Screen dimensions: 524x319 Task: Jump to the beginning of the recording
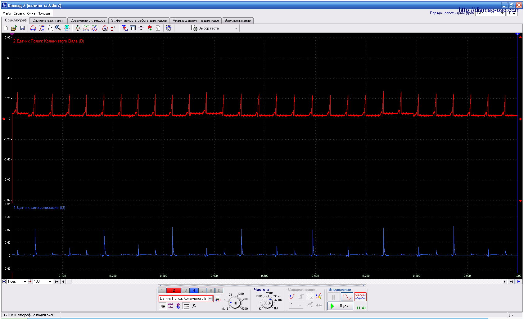pyautogui.click(x=57, y=282)
